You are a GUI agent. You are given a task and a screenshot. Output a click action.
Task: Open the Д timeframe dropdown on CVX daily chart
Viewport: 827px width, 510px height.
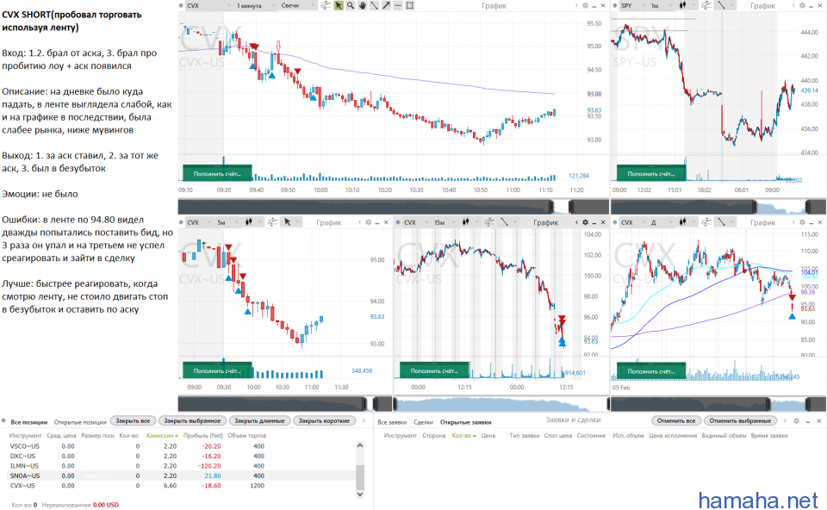pyautogui.click(x=662, y=222)
